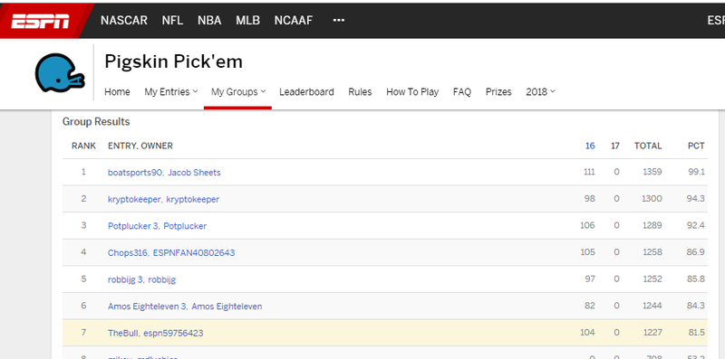
Task: Click the Group Results heading
Action: pos(96,122)
